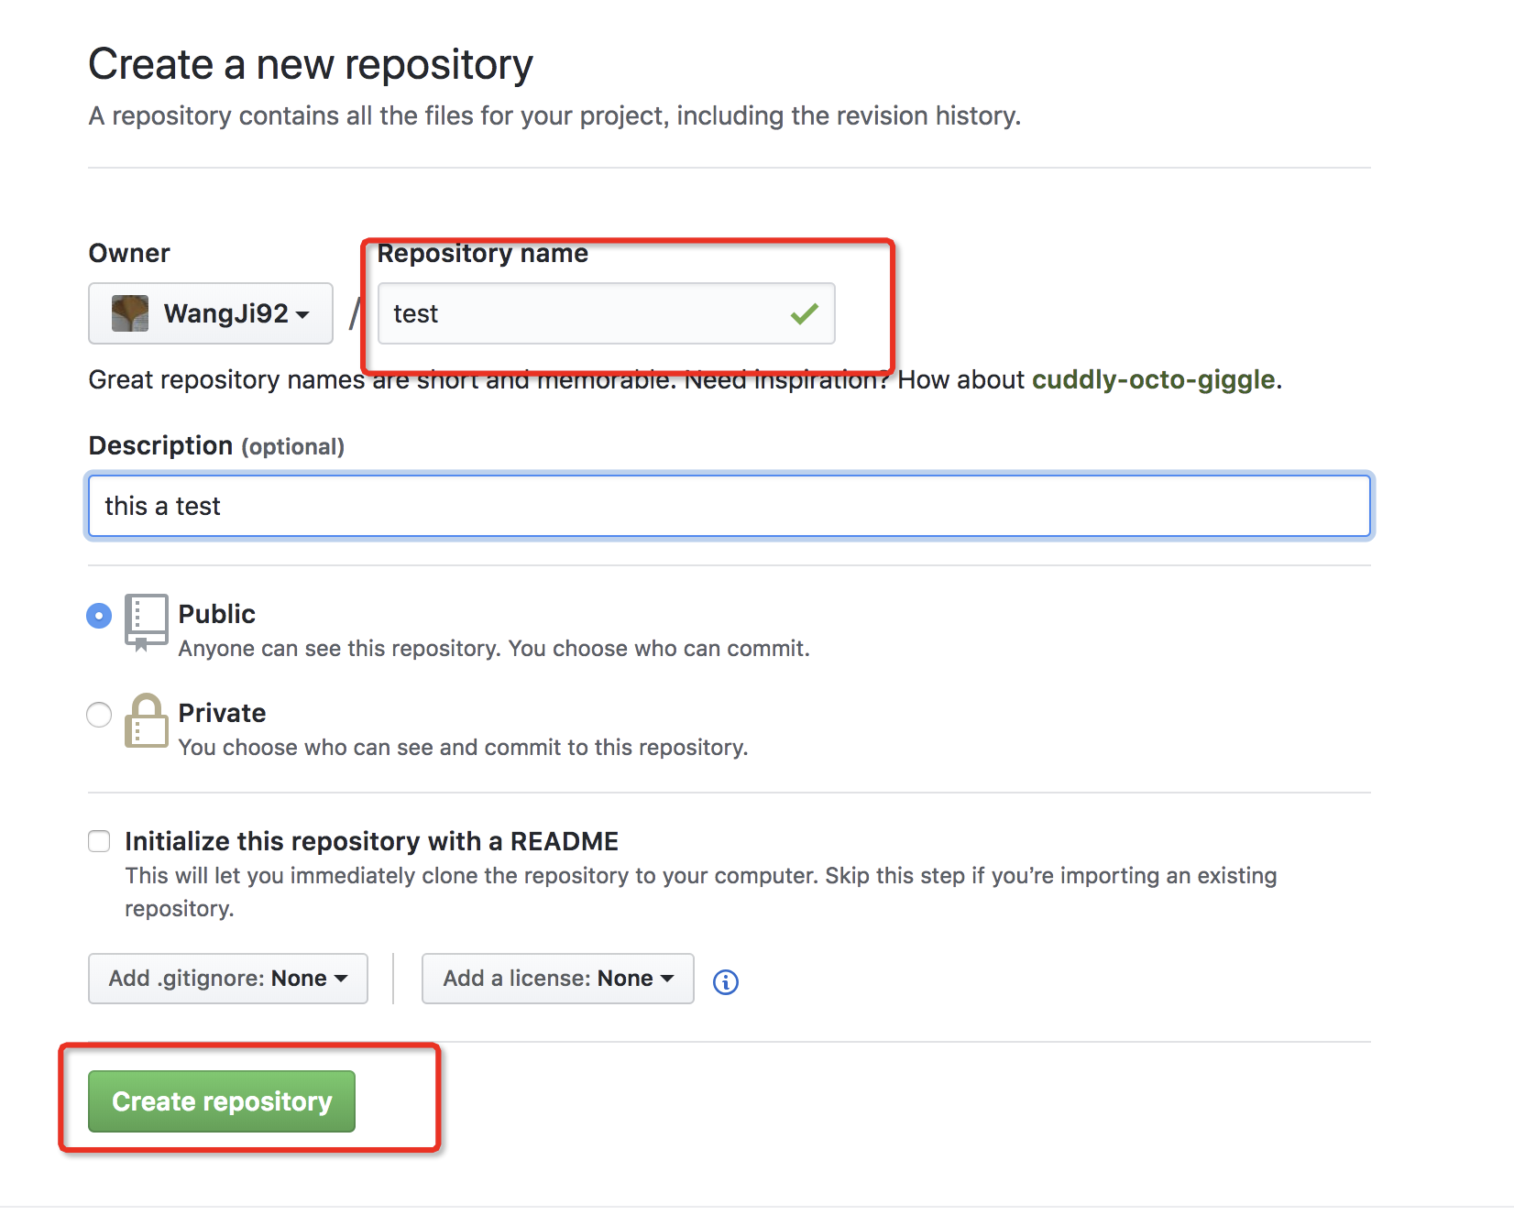Click the Public option label
The width and height of the screenshot is (1514, 1226).
[x=217, y=614]
